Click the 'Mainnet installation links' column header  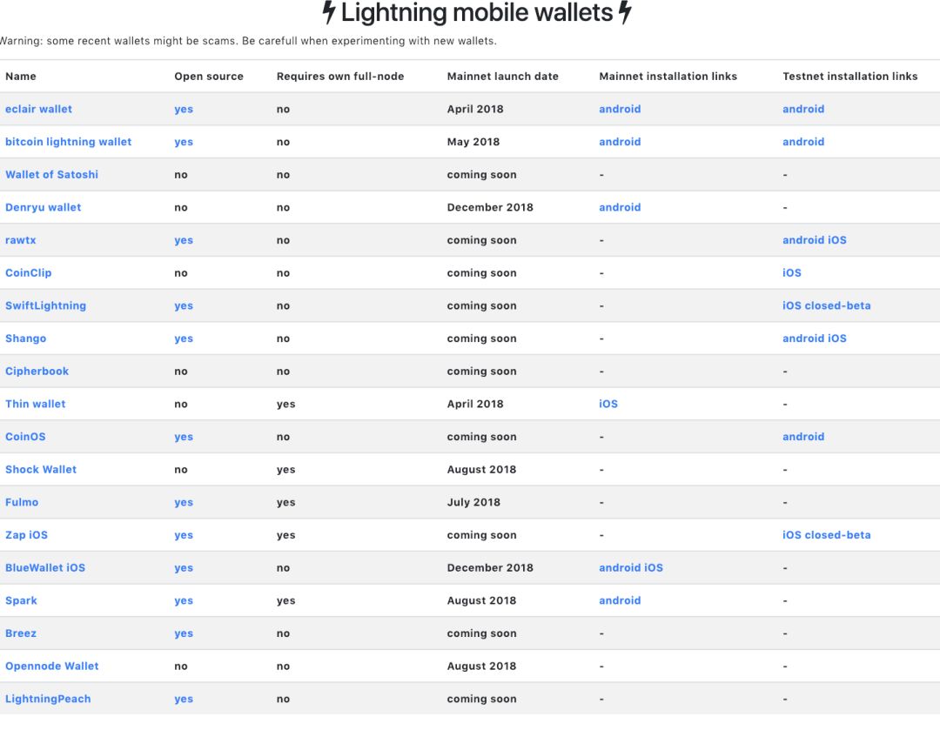tap(668, 76)
